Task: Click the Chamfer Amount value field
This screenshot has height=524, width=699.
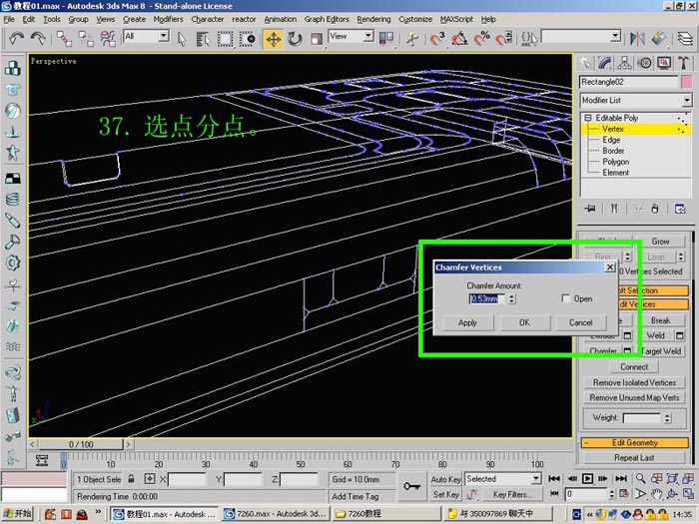Action: (x=488, y=298)
